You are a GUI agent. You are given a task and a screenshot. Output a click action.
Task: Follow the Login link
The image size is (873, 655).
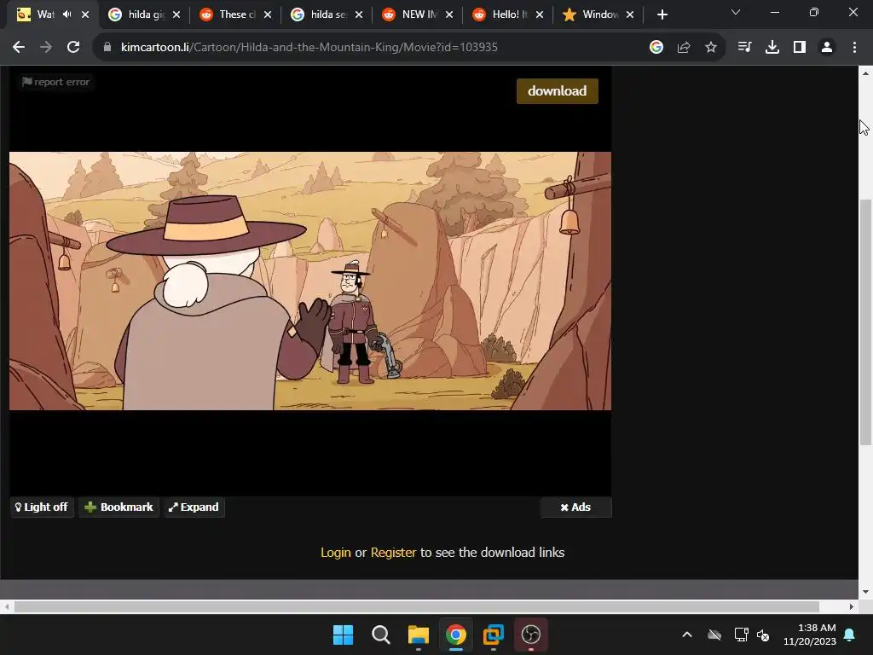tap(336, 553)
